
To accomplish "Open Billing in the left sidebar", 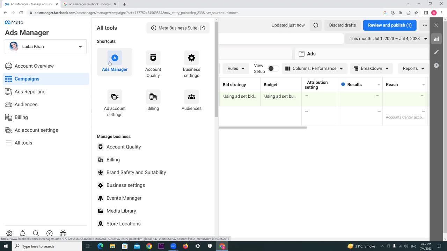I will (x=46, y=117).
